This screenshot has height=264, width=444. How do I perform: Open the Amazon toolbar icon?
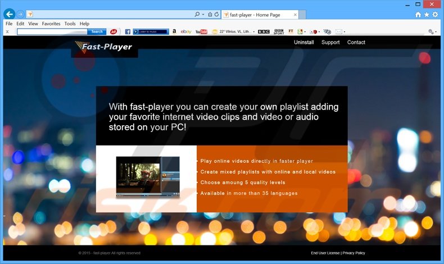[x=174, y=31]
